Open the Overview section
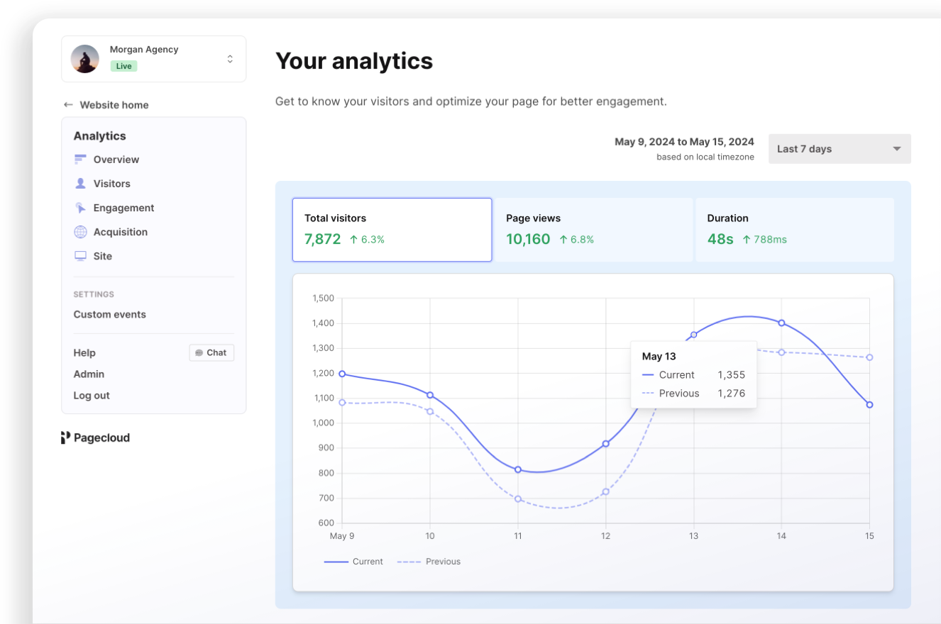941x624 pixels. tap(116, 160)
